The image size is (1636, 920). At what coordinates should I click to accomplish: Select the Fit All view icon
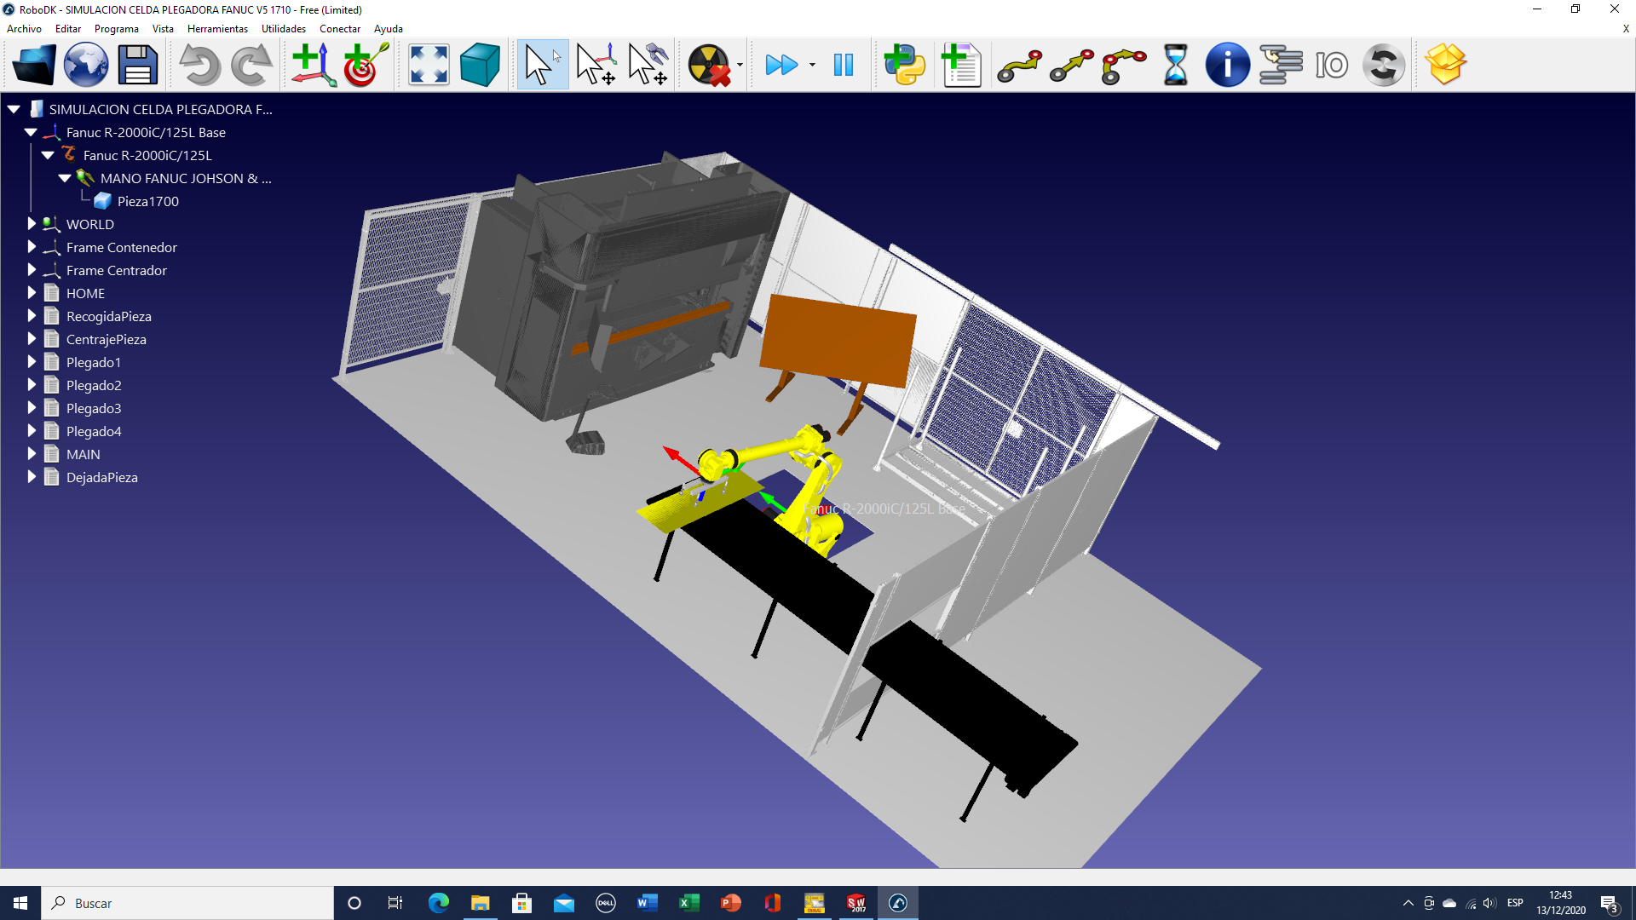(429, 65)
